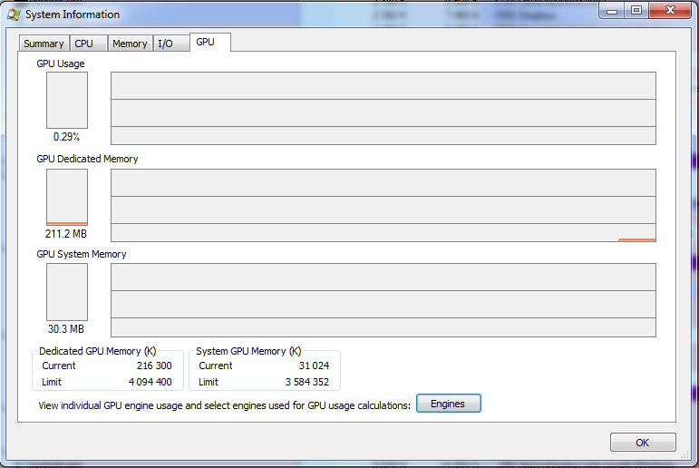Go to the I/O tab

170,44
